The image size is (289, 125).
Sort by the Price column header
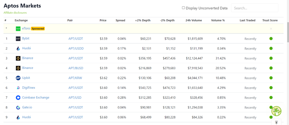point(103,21)
